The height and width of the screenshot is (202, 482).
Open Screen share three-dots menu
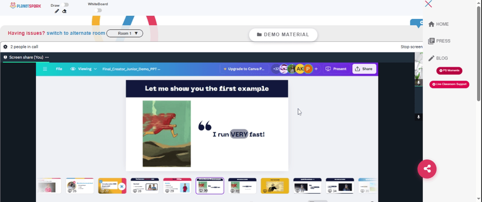[47, 57]
